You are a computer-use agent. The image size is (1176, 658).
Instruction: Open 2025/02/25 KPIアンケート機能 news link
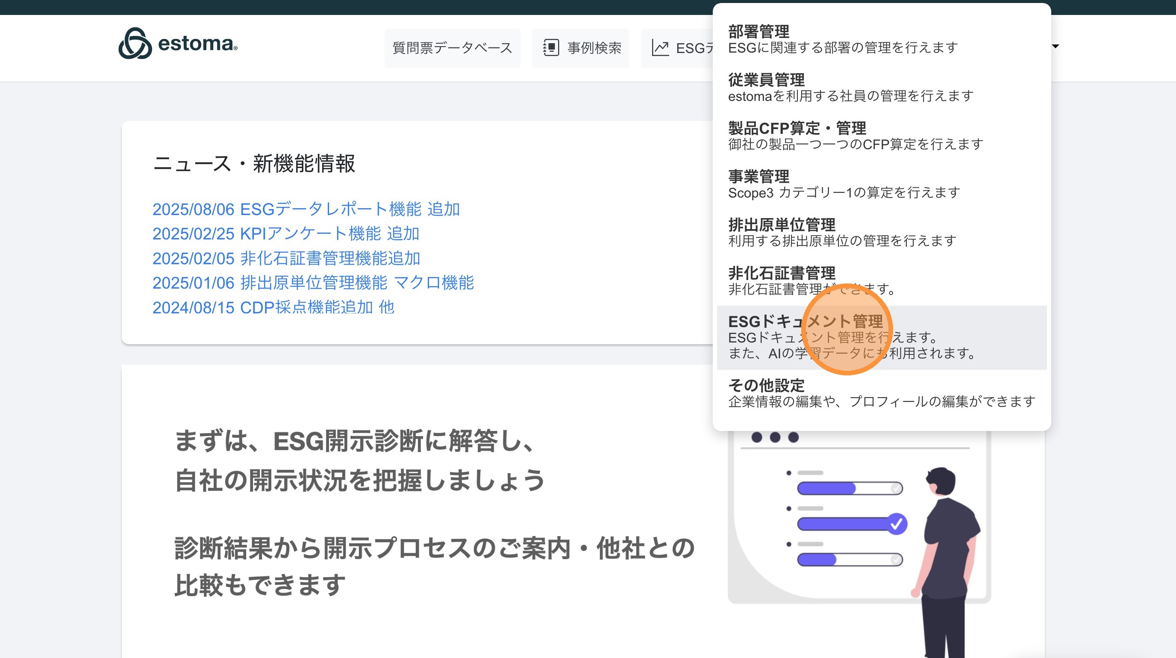[x=286, y=234]
